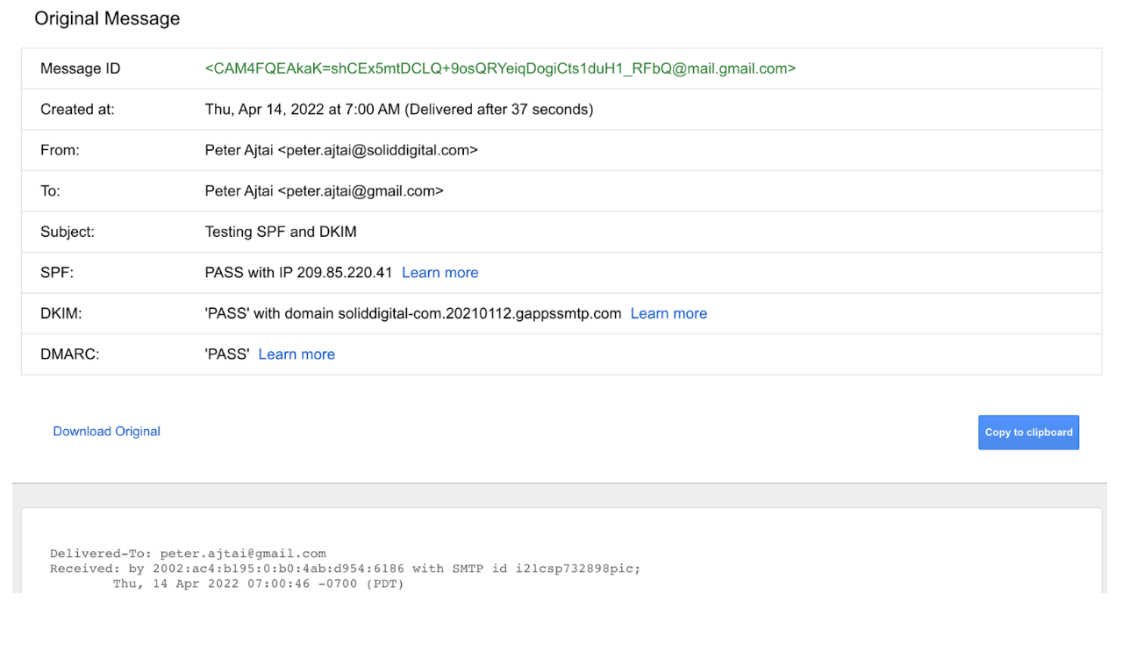
Task: Click the SPF Learn more link
Action: point(440,273)
